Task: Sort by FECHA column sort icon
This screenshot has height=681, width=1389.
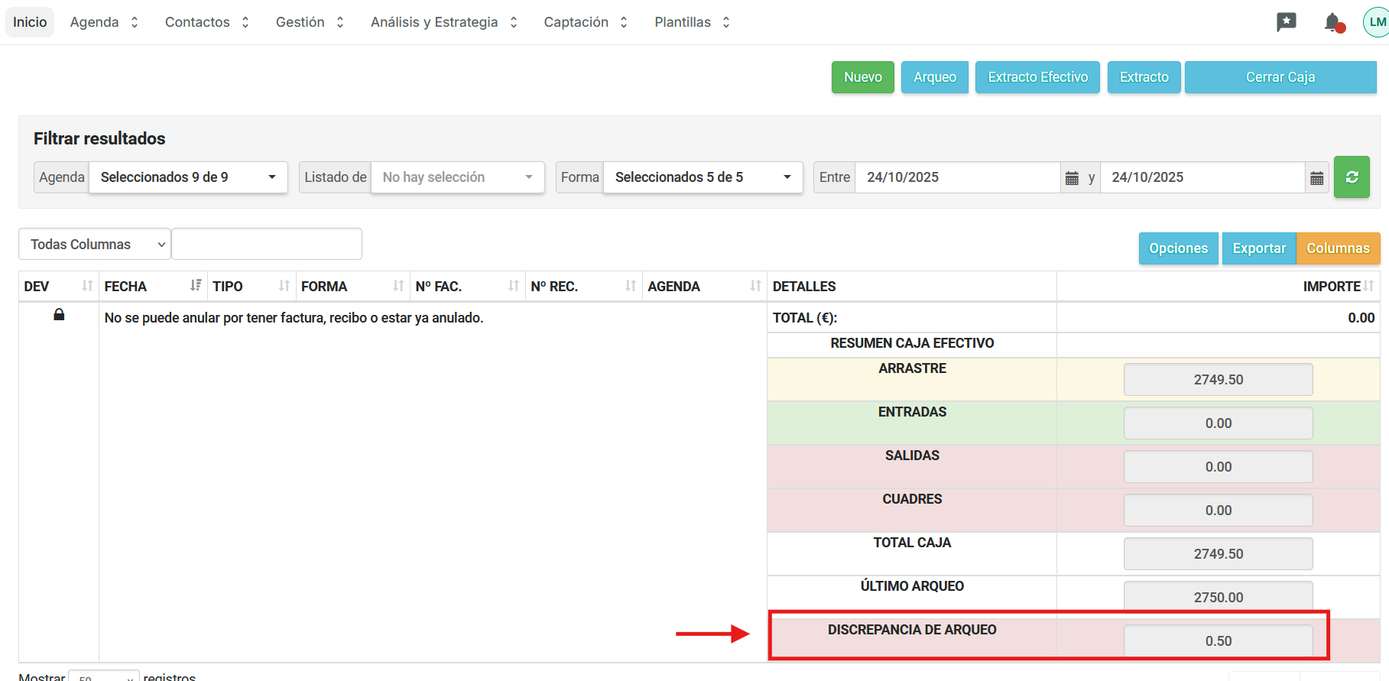Action: pos(196,286)
